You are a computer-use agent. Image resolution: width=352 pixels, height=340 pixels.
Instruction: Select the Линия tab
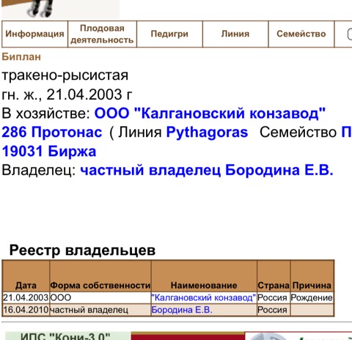tap(235, 34)
